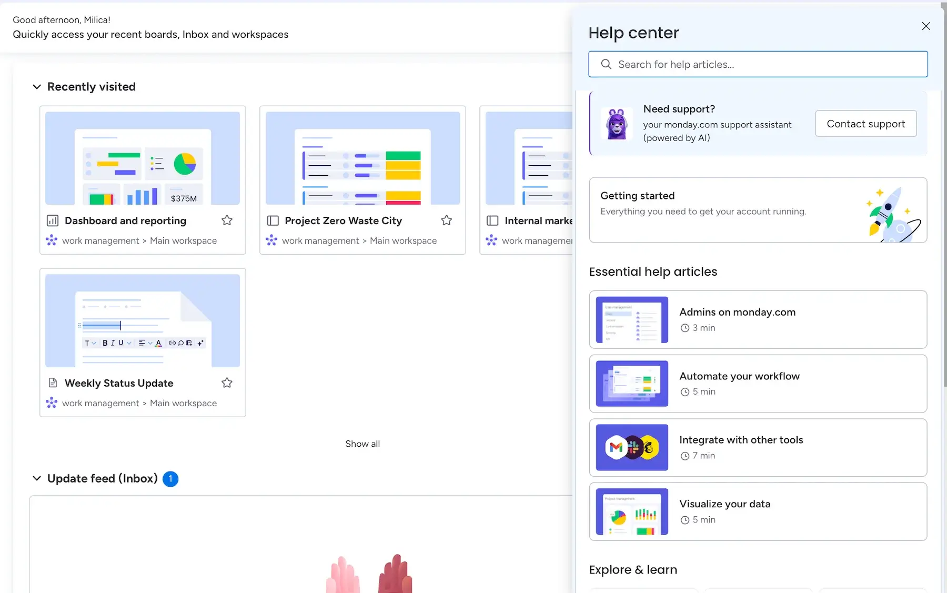
Task: Click work management icon under Dashboard and reporting
Action: point(52,240)
